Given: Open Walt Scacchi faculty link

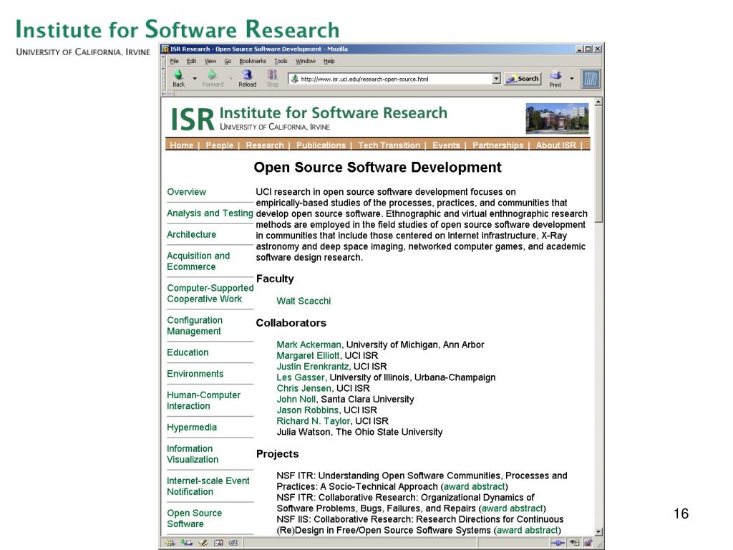Looking at the screenshot, I should pyautogui.click(x=304, y=301).
